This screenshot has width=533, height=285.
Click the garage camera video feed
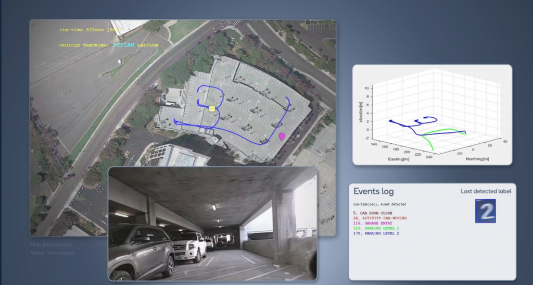tap(212, 223)
